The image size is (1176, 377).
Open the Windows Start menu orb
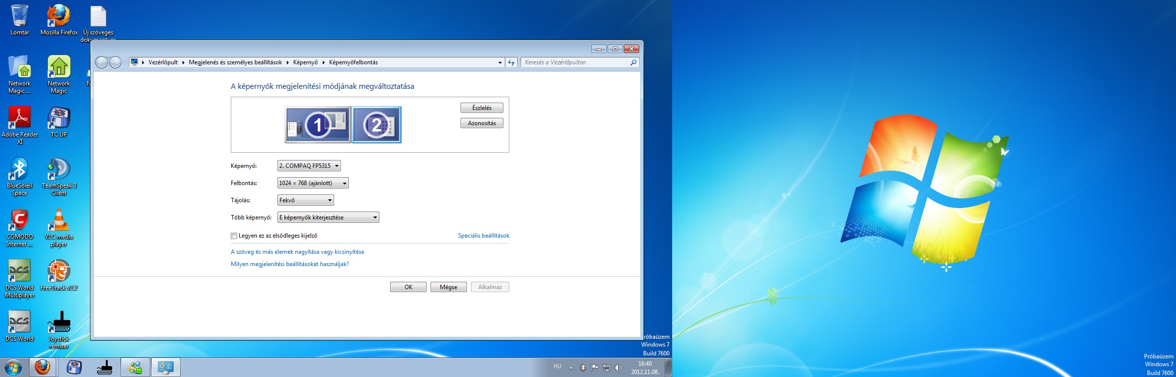13,367
